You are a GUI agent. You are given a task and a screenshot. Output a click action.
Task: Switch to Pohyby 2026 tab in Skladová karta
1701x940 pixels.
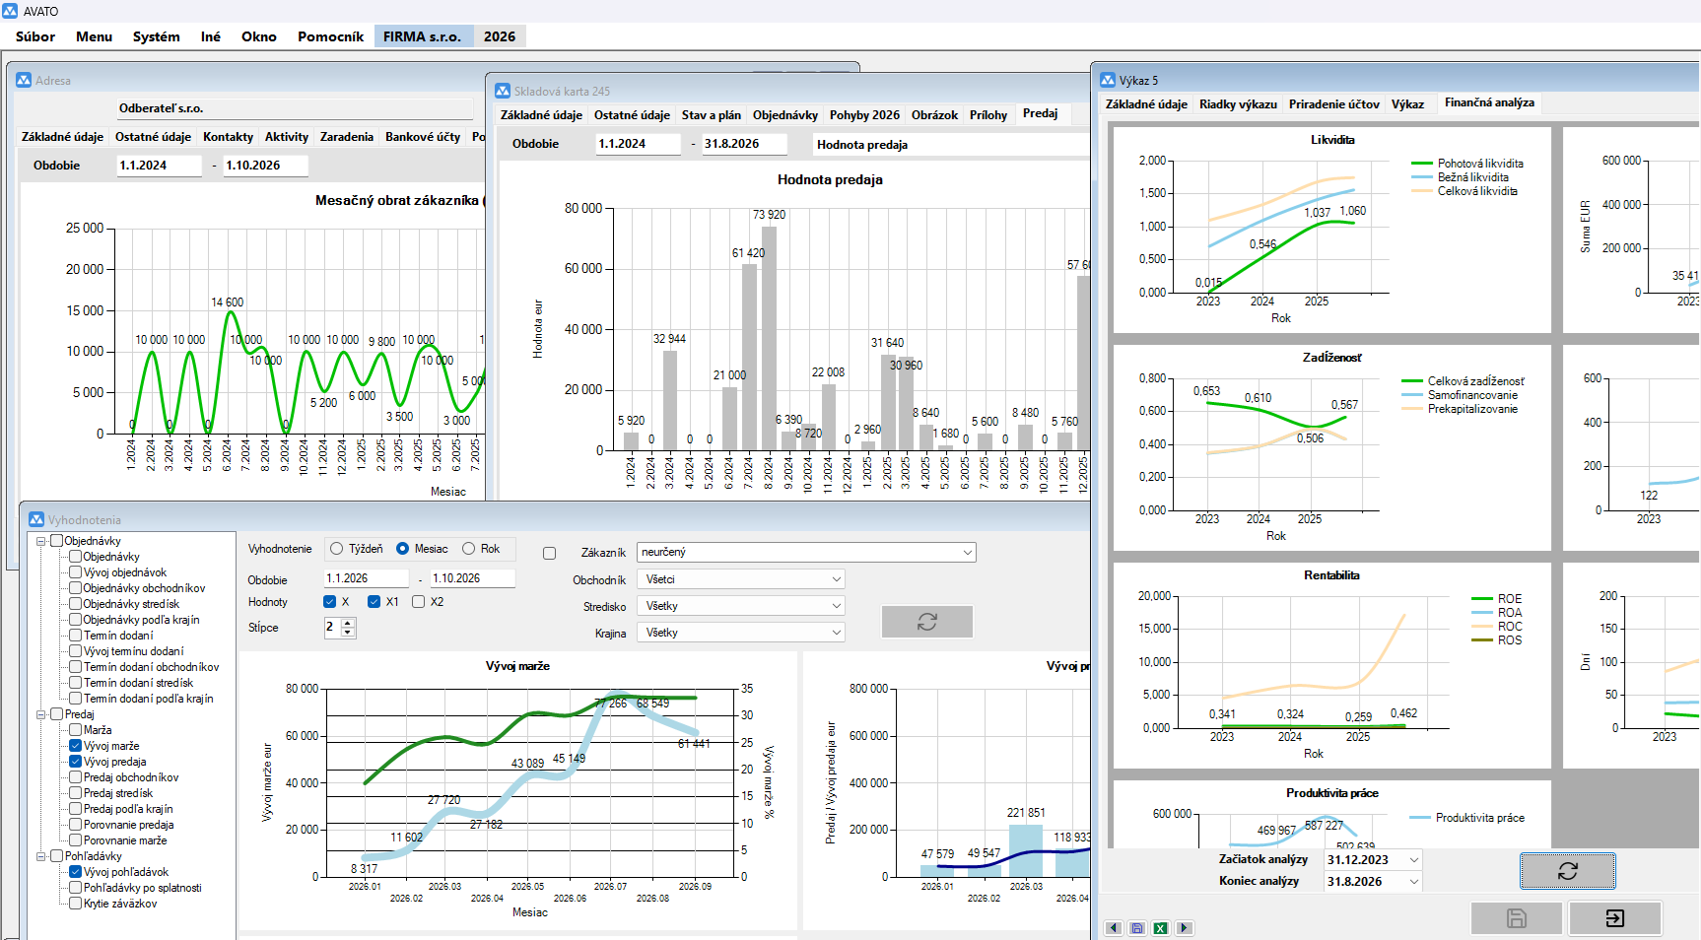[x=864, y=115]
